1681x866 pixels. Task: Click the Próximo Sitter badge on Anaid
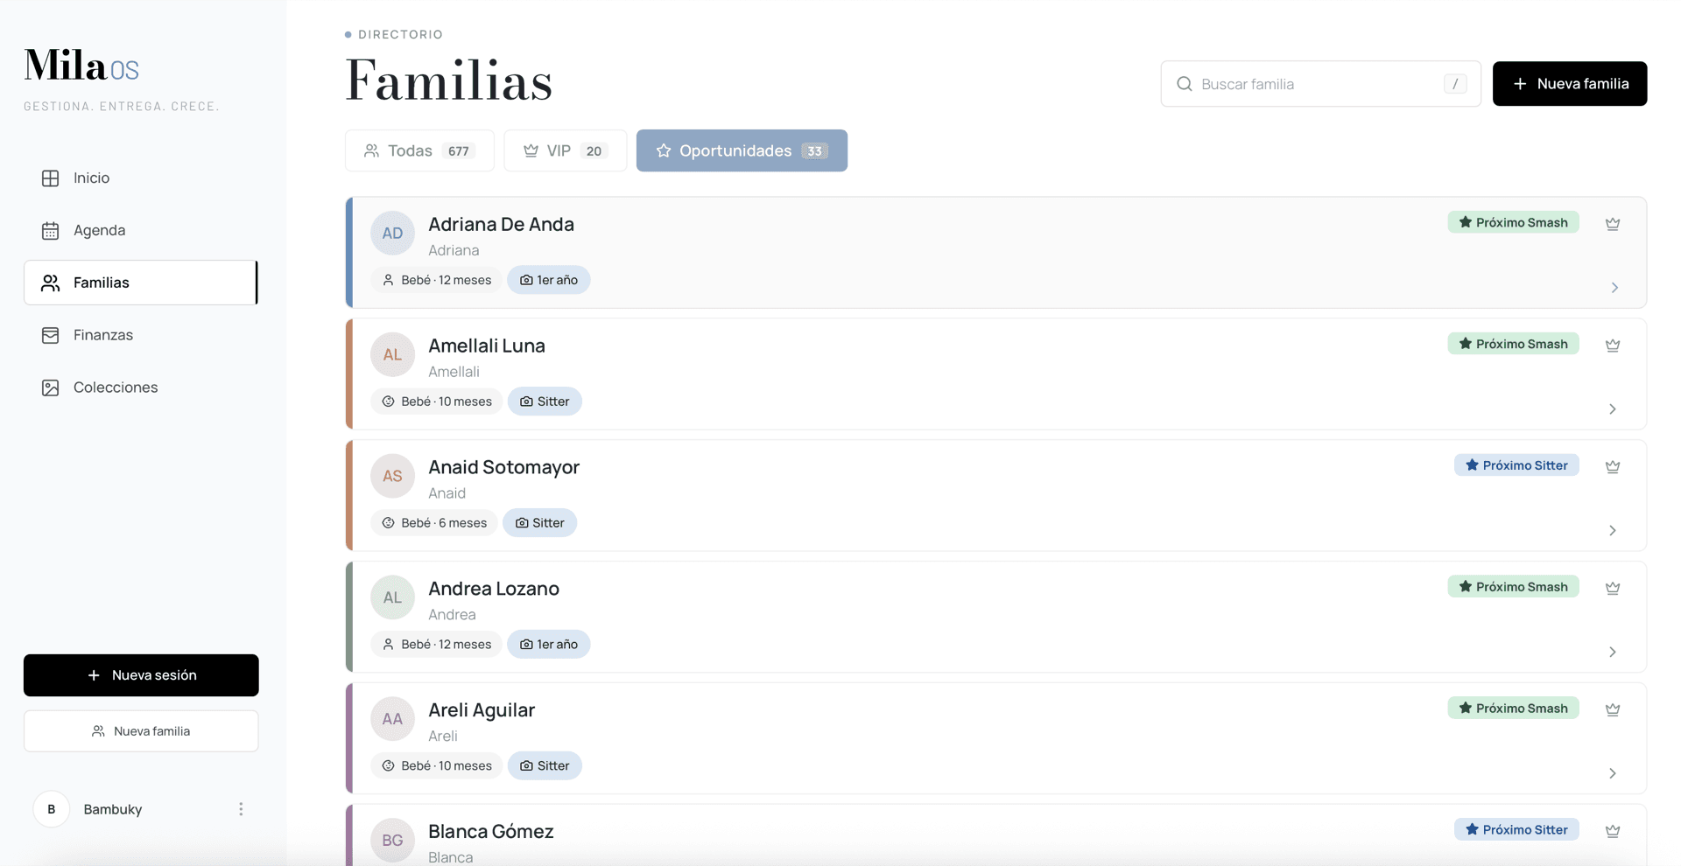click(1516, 465)
